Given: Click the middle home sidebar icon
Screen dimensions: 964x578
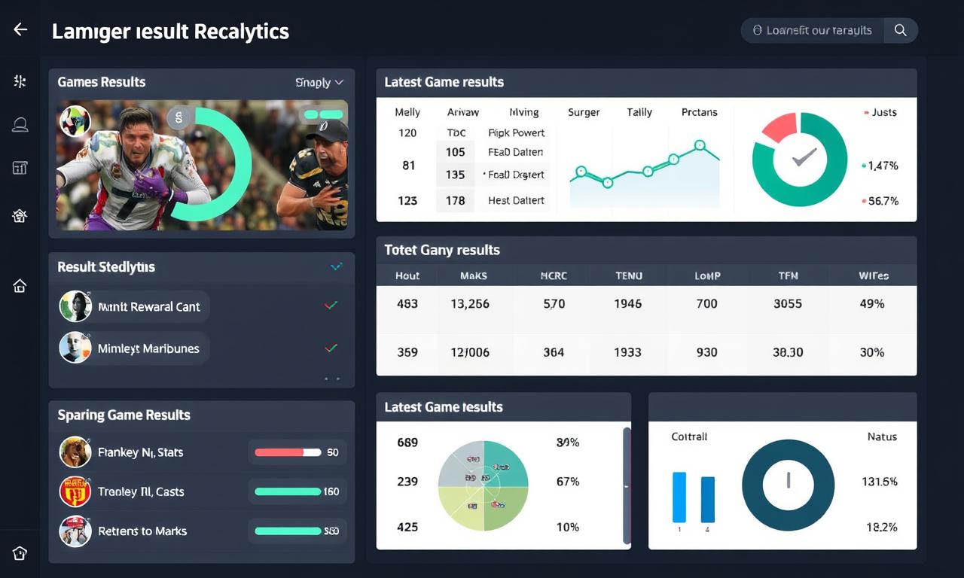Looking at the screenshot, I should point(20,286).
